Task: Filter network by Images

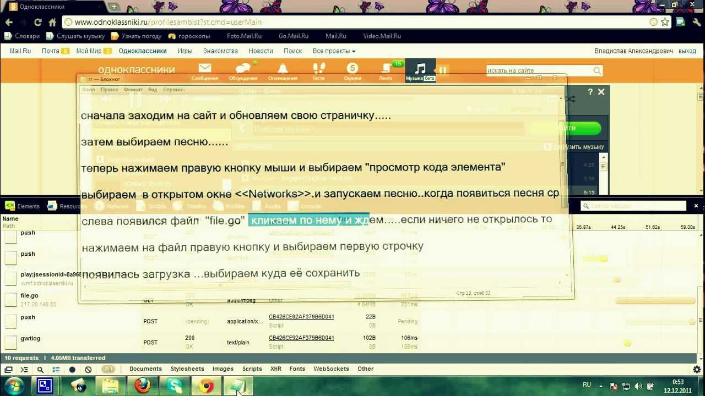Action: pyautogui.click(x=223, y=369)
